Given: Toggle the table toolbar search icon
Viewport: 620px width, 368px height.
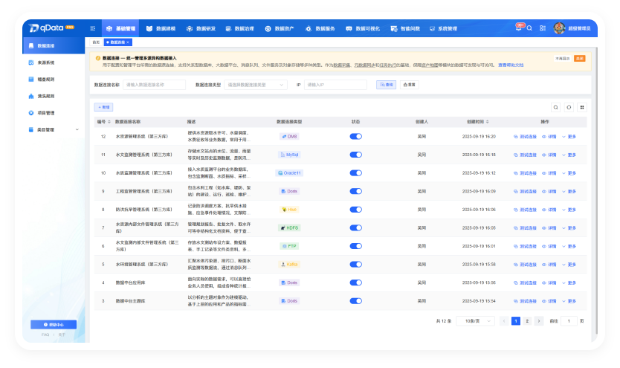Looking at the screenshot, I should click(555, 107).
